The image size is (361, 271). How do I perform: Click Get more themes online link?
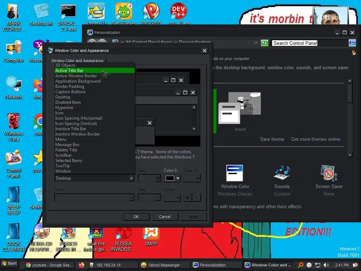316,139
